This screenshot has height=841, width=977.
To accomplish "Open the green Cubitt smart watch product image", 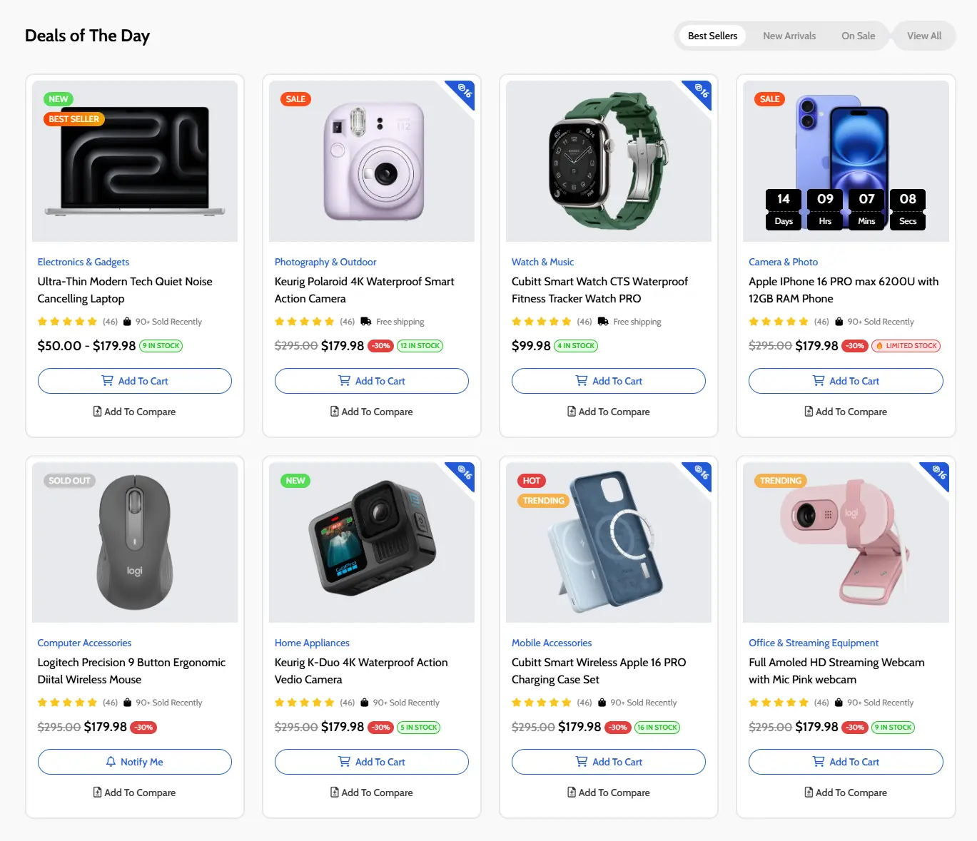I will pos(609,161).
